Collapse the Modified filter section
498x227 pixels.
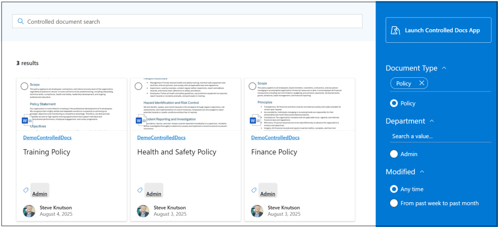click(422, 172)
